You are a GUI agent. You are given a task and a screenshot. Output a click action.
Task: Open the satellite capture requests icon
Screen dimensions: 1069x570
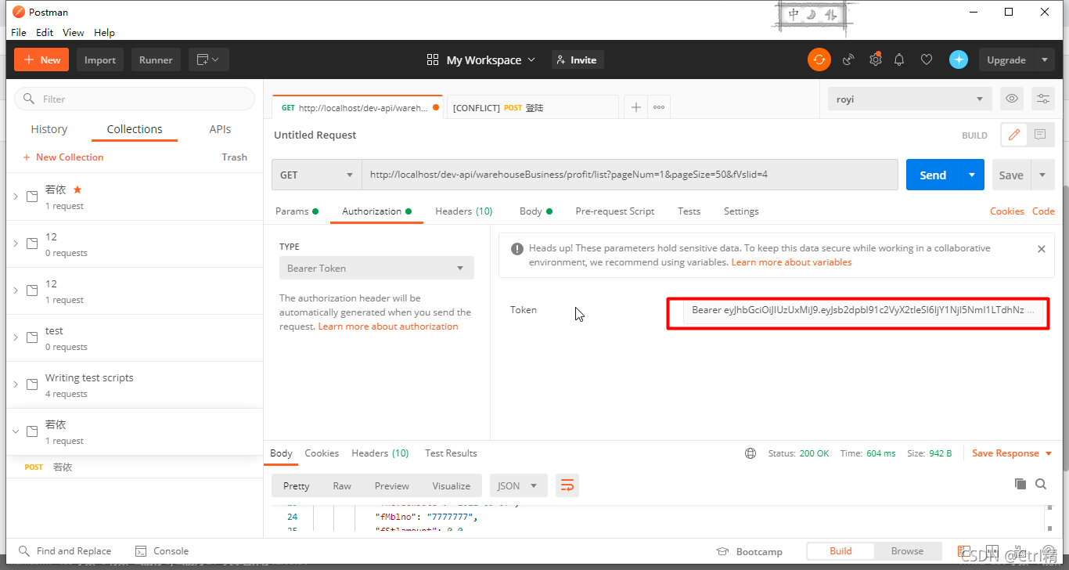[x=848, y=60]
